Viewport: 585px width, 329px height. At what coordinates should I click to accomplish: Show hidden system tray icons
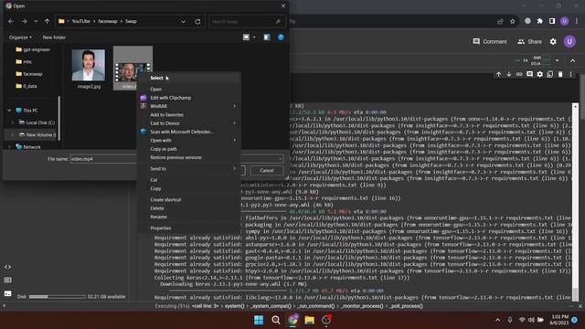point(497,320)
